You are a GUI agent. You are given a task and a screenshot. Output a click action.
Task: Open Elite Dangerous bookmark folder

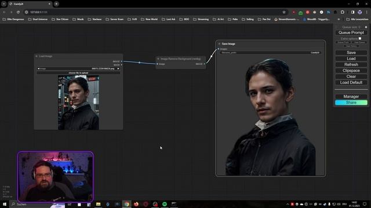[x=13, y=19]
